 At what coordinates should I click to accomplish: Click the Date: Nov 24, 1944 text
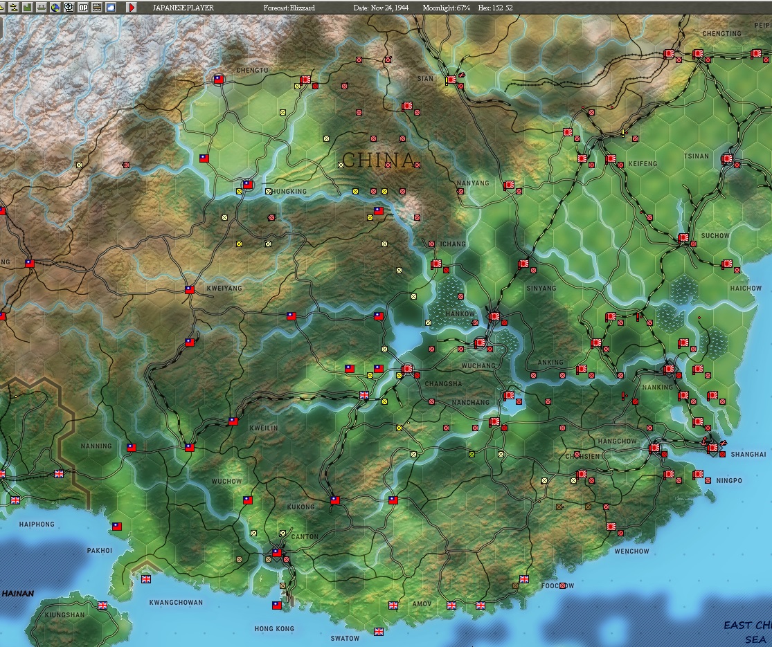381,8
